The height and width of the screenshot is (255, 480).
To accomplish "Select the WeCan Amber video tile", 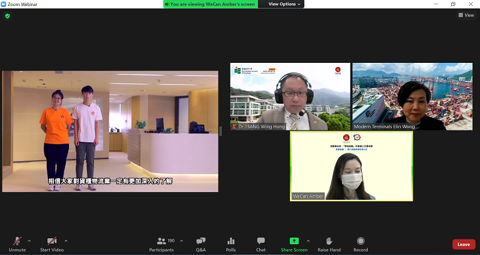I will point(351,166).
